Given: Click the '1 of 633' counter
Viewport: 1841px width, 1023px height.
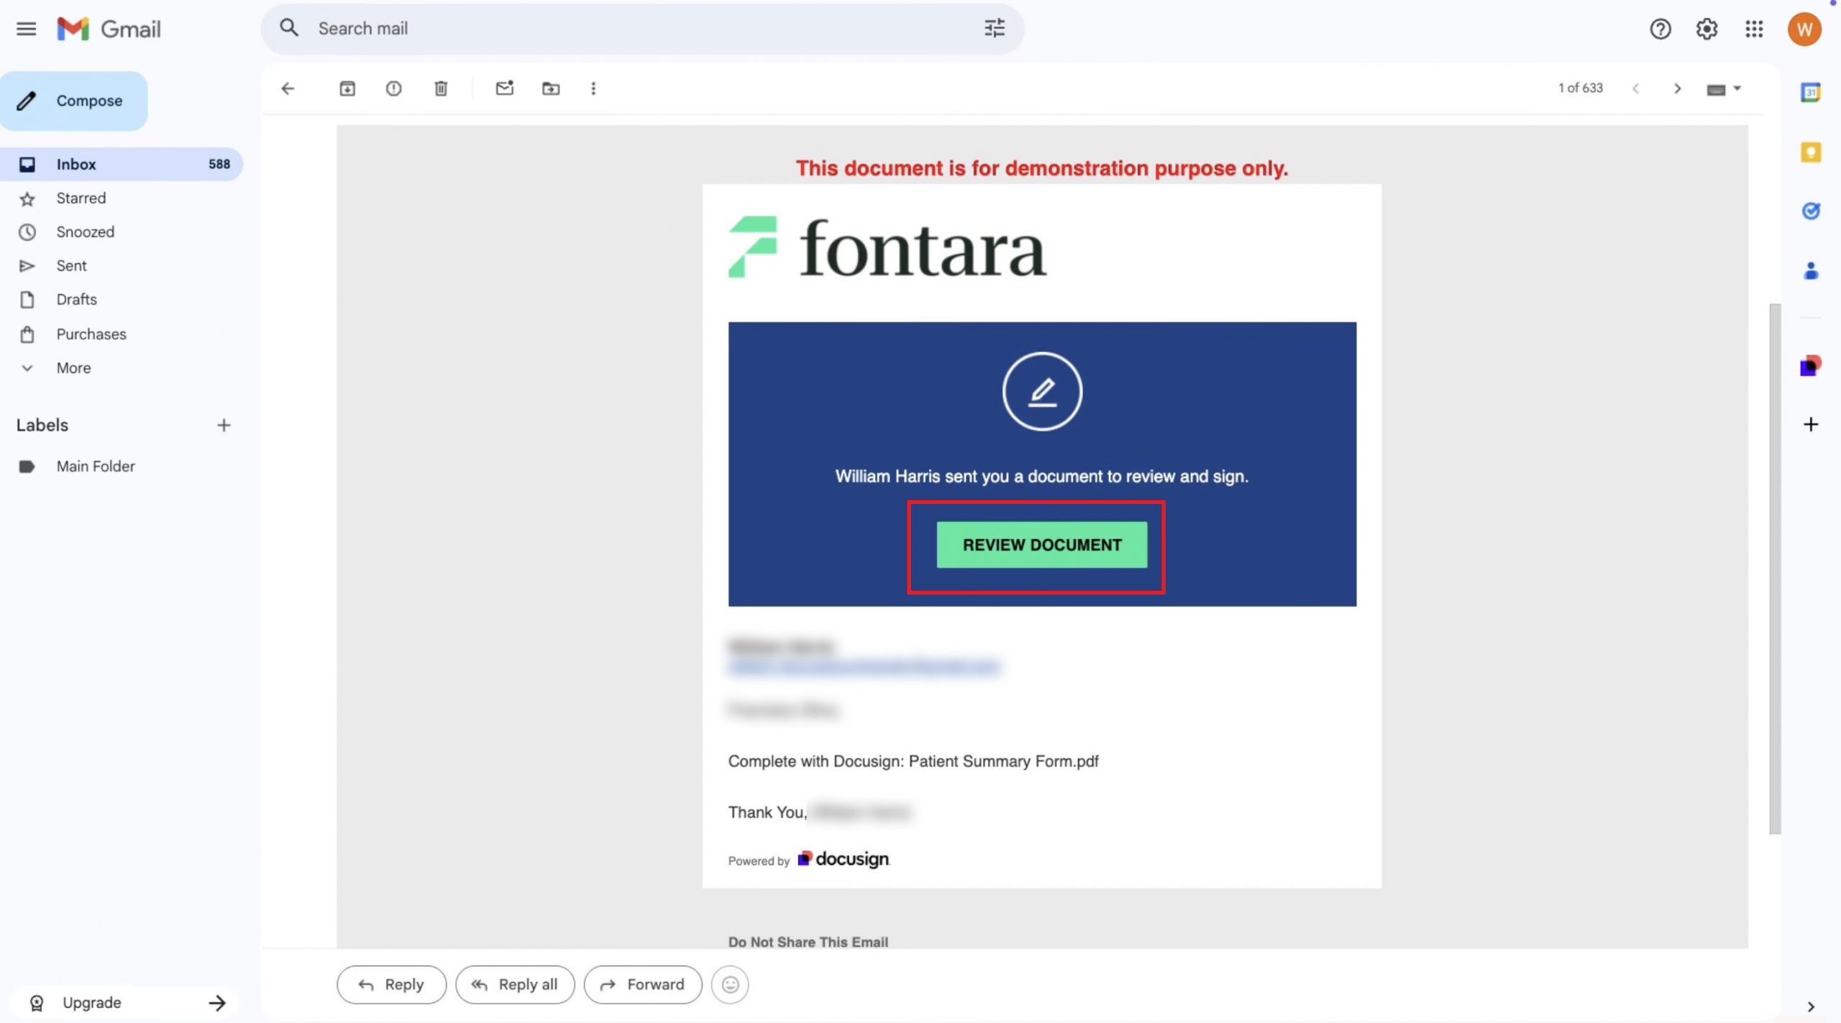Looking at the screenshot, I should click(1580, 88).
